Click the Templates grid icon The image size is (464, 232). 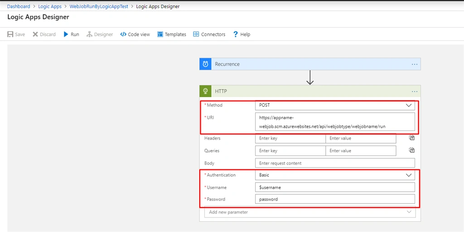pos(160,34)
